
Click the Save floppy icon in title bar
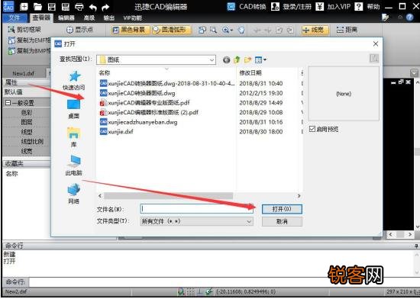point(51,7)
